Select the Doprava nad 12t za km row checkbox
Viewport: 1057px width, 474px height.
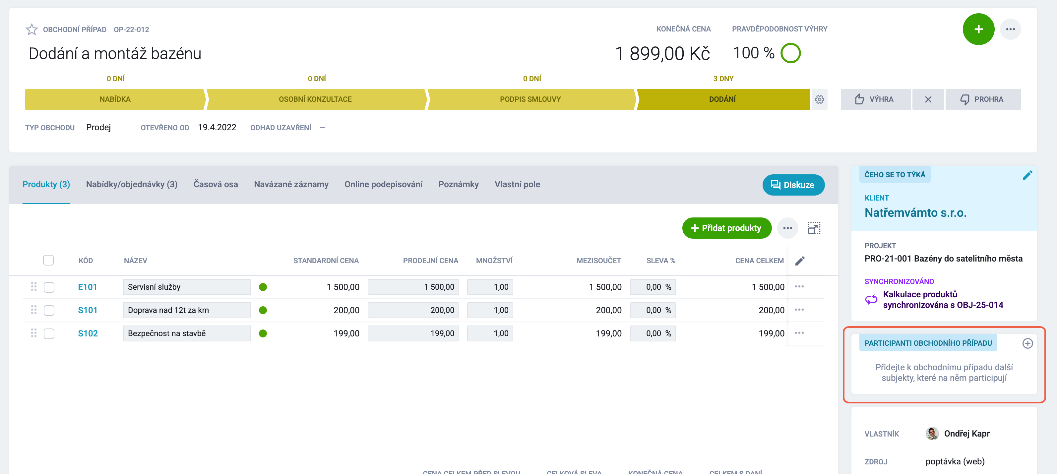(49, 310)
